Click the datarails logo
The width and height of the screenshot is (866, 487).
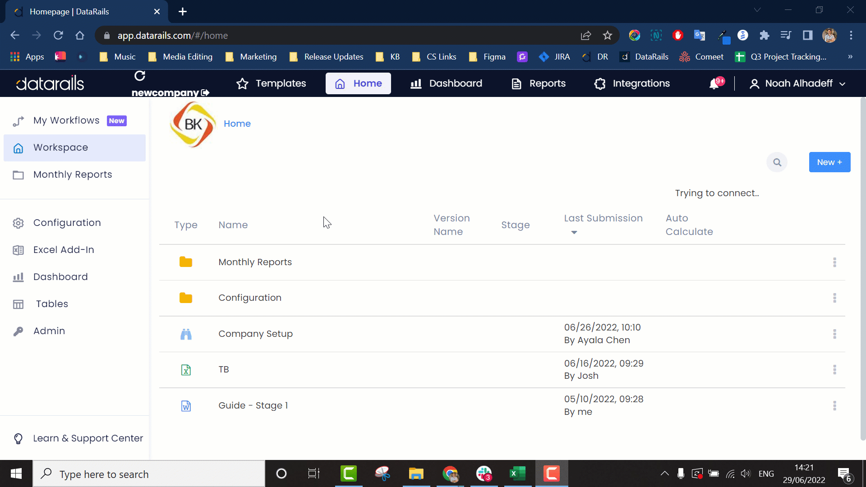point(50,83)
